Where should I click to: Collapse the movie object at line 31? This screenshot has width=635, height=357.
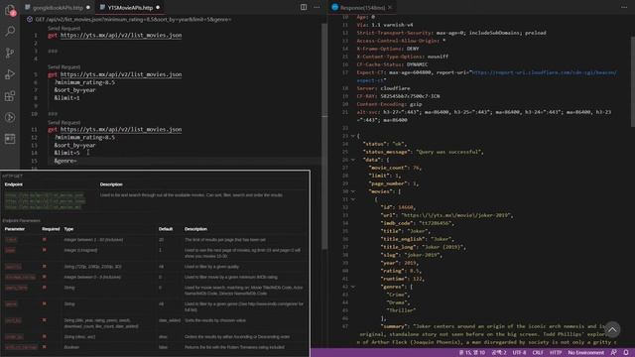point(353,199)
